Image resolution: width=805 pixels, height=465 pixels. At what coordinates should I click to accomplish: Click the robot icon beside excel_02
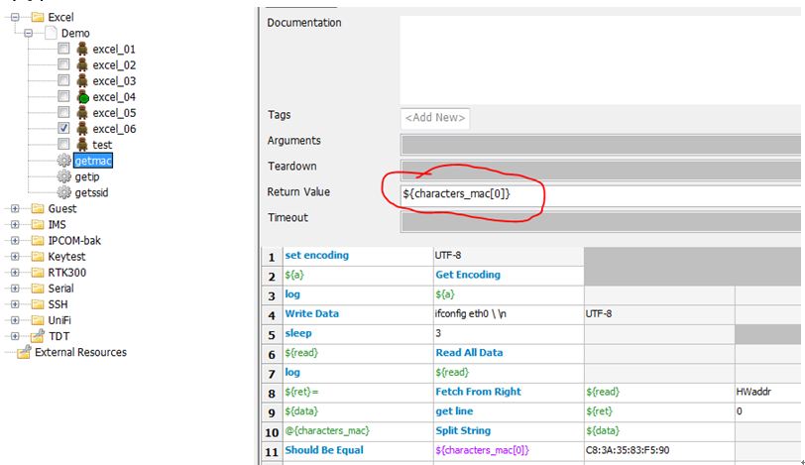(x=82, y=65)
